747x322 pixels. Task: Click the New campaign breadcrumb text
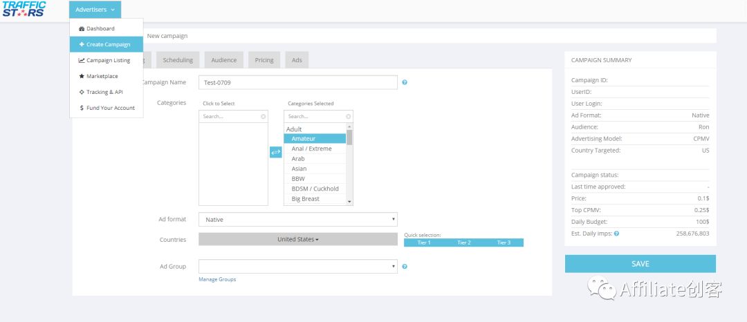(x=167, y=36)
